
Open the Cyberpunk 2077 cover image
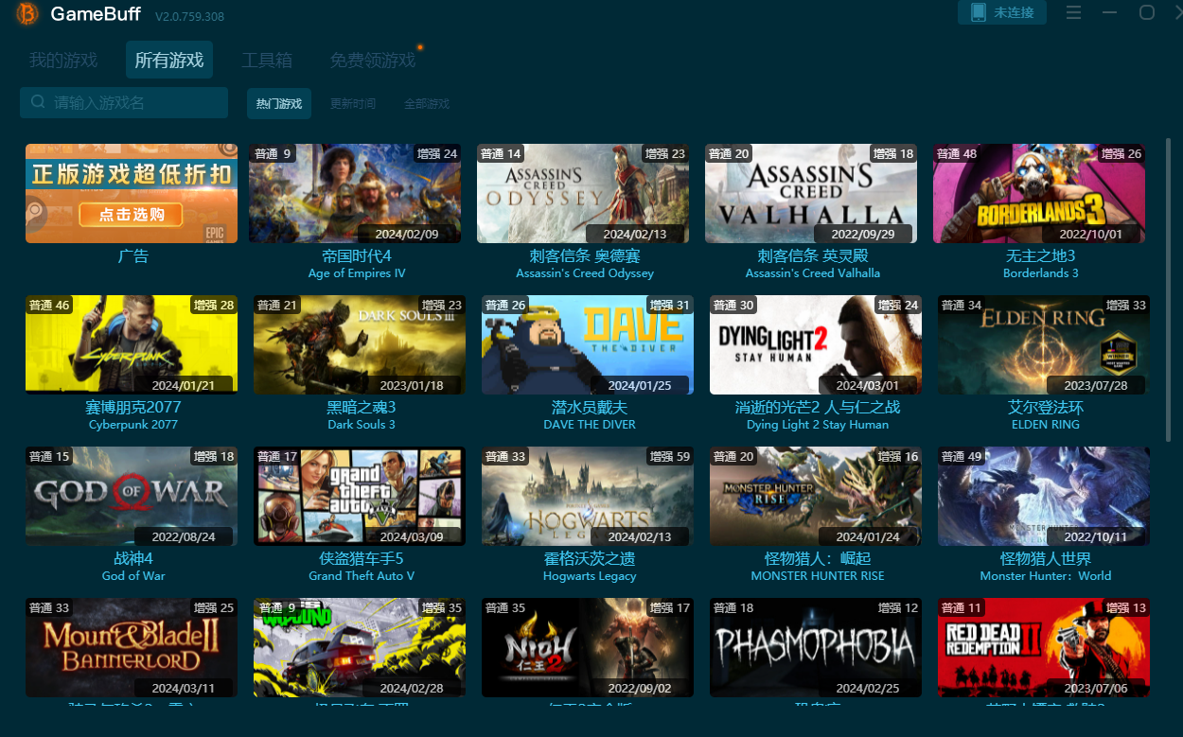132,345
